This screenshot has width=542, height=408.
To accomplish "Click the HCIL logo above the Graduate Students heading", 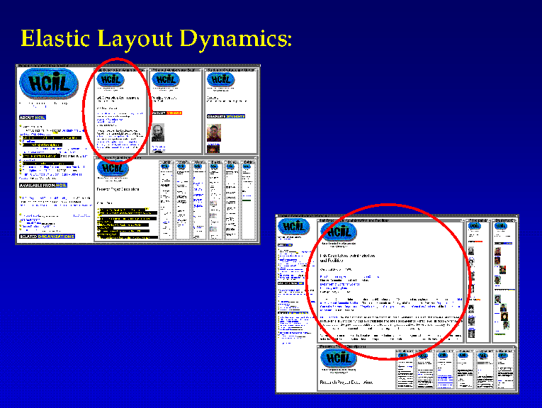I will [220, 80].
